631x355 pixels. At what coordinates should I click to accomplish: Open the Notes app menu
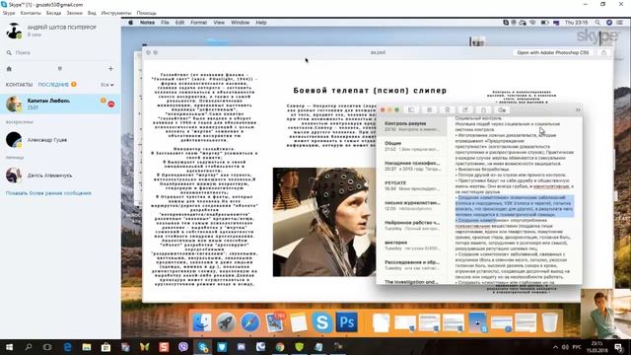tap(147, 23)
